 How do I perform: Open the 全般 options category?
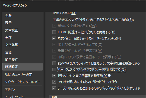(x=23, y=16)
